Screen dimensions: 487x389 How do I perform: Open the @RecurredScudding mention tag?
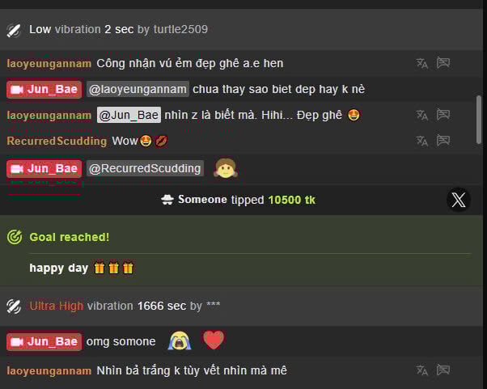click(145, 168)
